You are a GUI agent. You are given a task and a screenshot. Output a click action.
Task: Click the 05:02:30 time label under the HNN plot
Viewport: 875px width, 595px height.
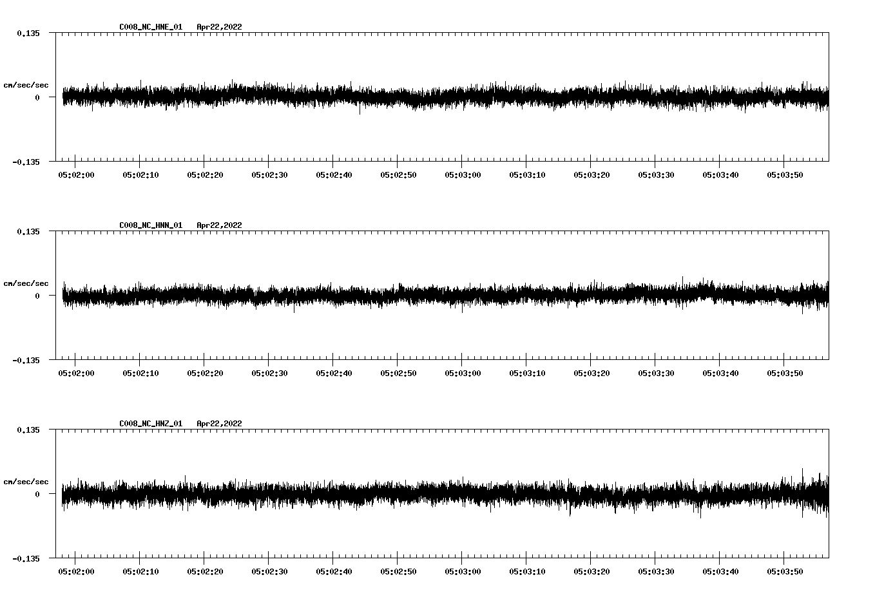[269, 373]
